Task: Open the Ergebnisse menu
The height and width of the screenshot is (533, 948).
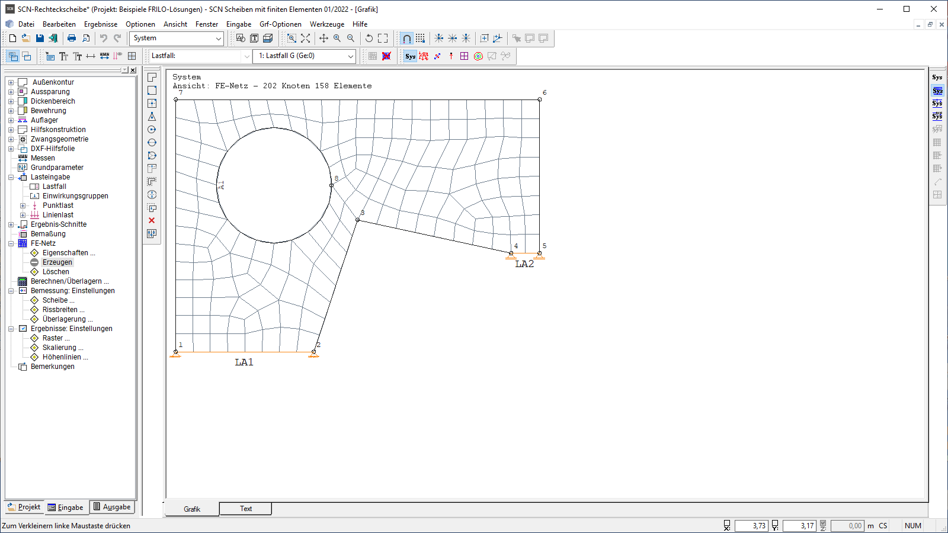Action: click(x=101, y=24)
